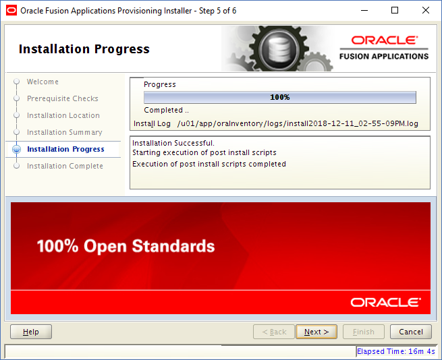Screen dimensions: 442x360
Task: Select the Prerequisite Checks step
Action: pos(63,98)
